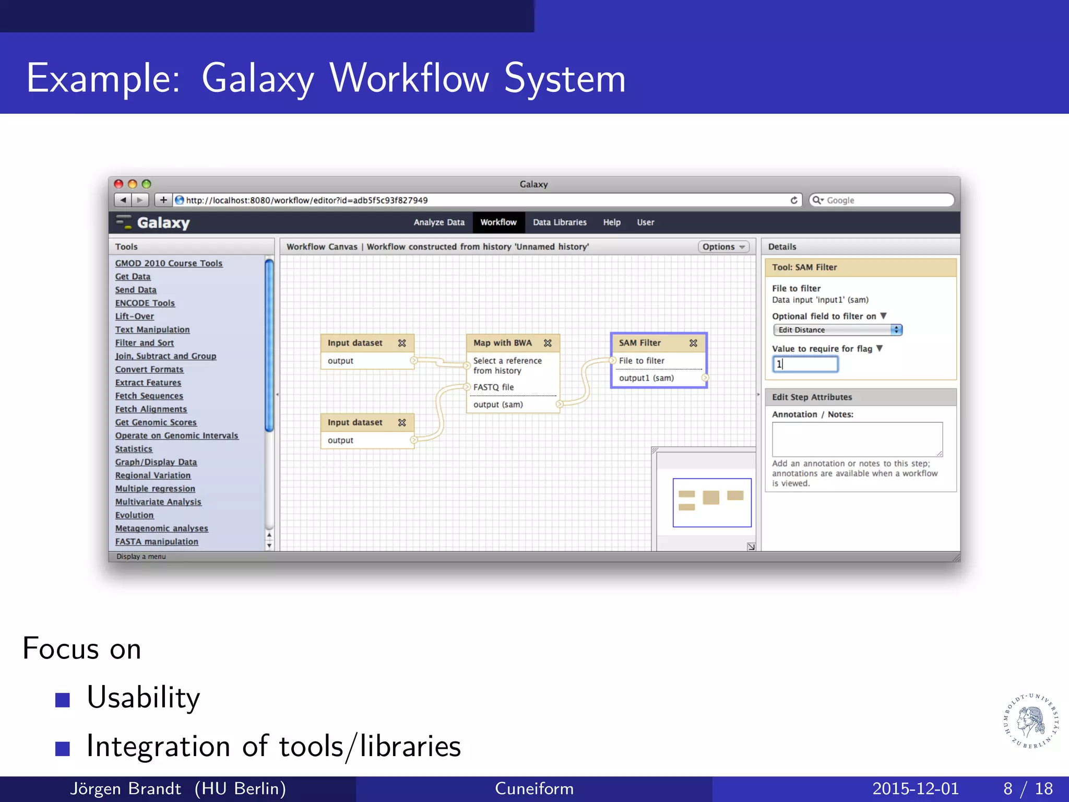Click Select a reference input connector
Image resolution: width=1069 pixels, height=802 pixels.
[x=467, y=365]
